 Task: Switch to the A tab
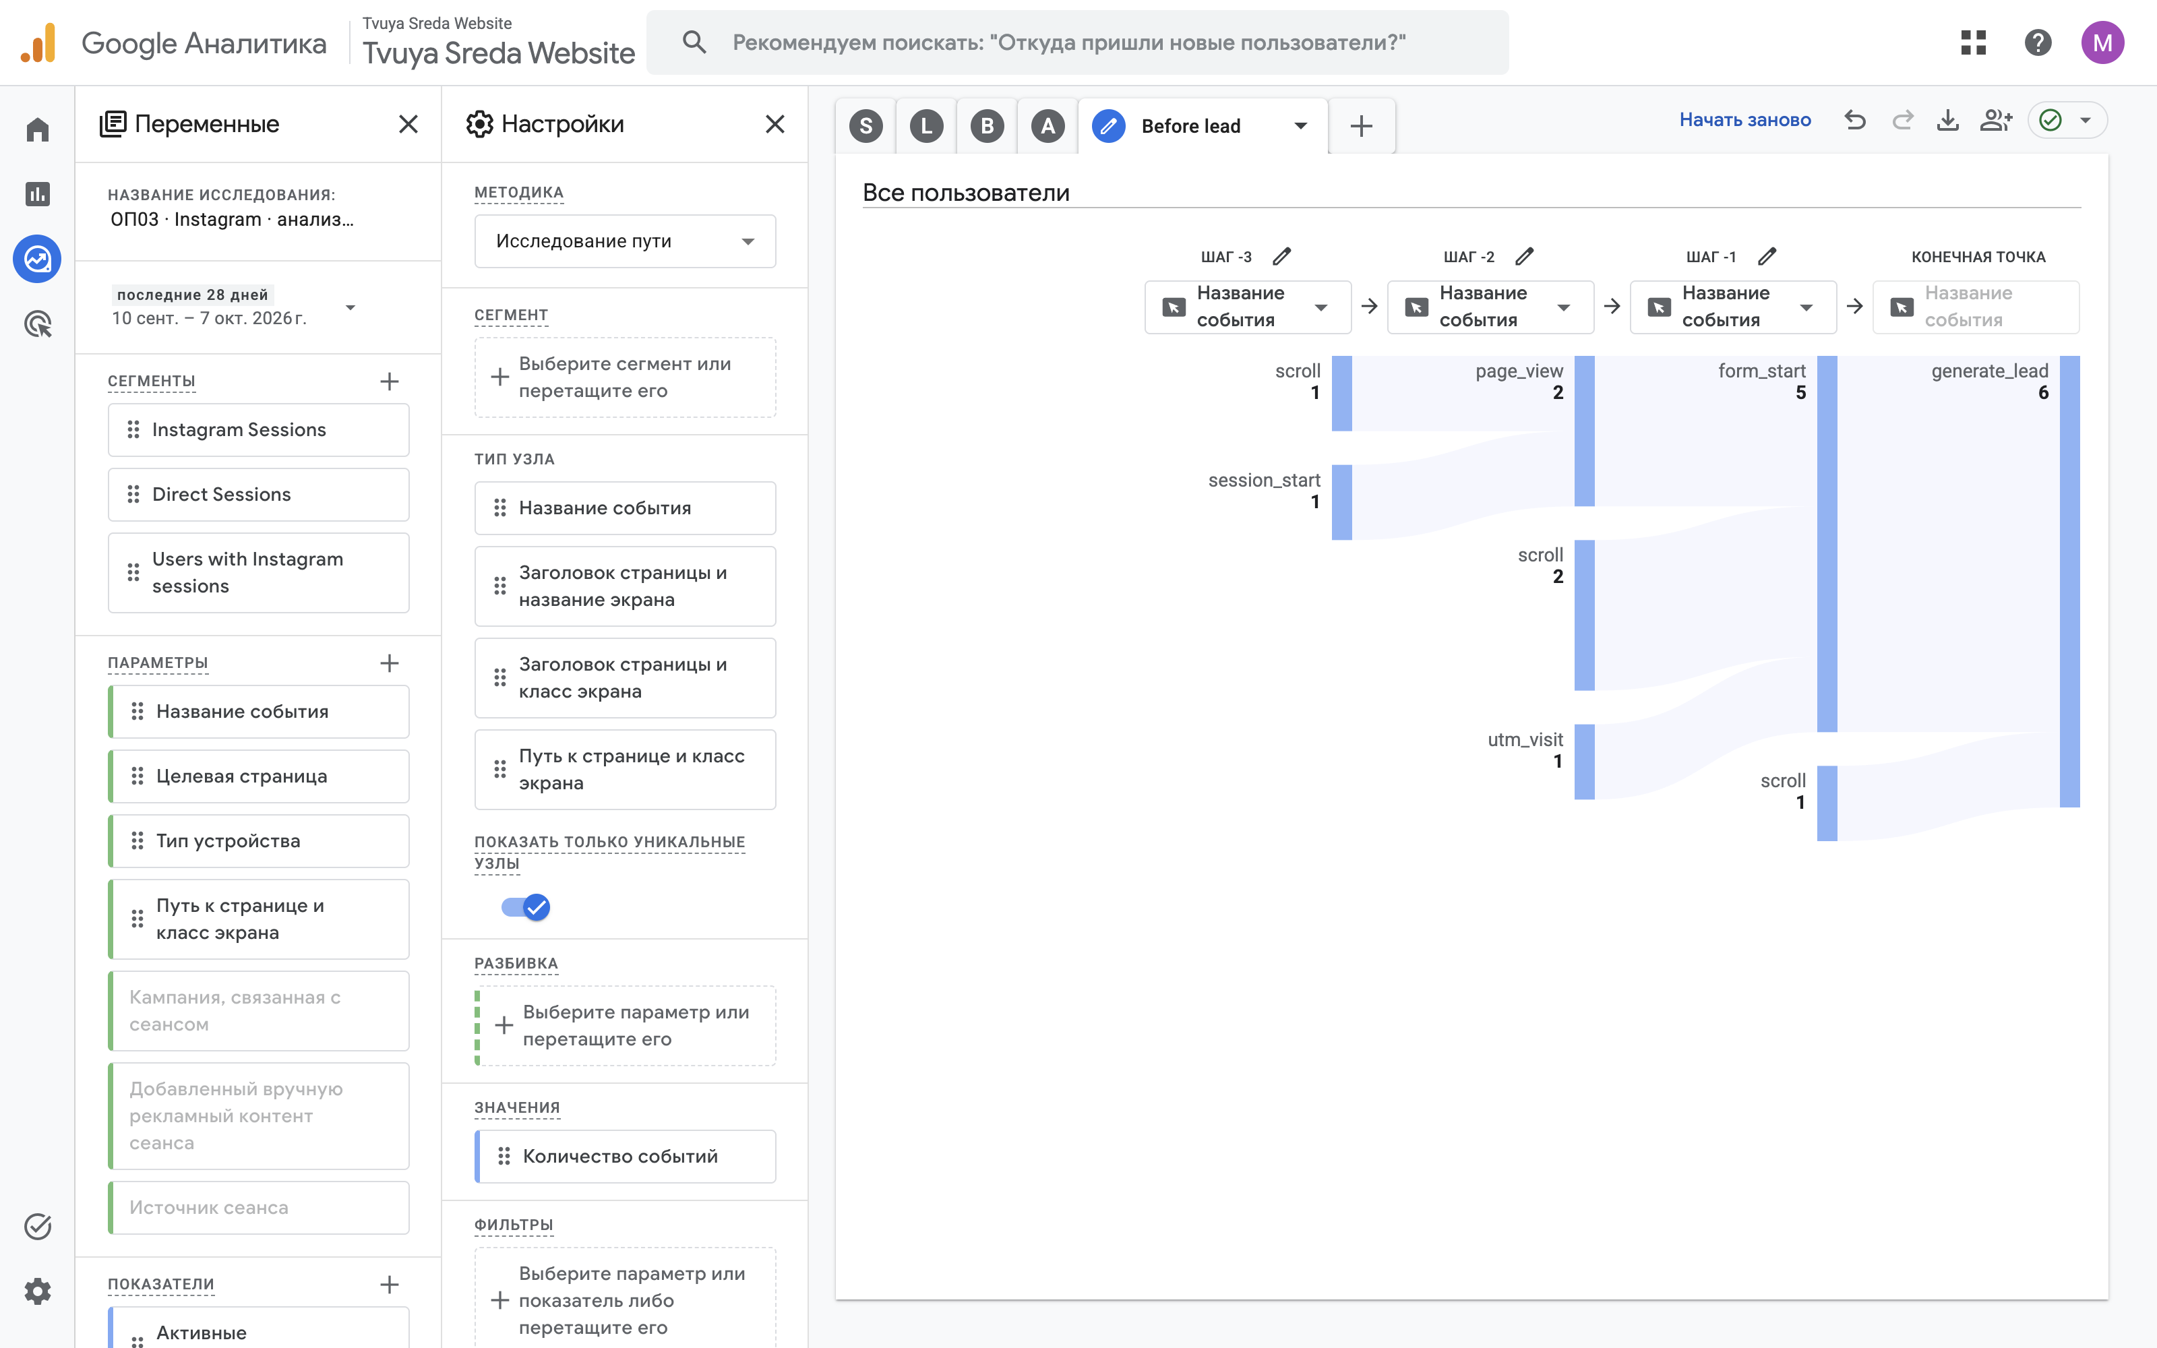point(1048,127)
